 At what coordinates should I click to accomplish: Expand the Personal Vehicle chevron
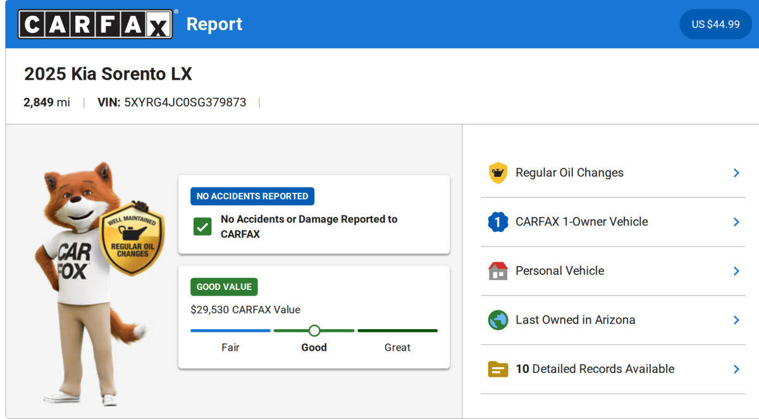pyautogui.click(x=736, y=270)
